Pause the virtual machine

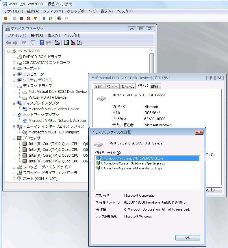(x=44, y=18)
